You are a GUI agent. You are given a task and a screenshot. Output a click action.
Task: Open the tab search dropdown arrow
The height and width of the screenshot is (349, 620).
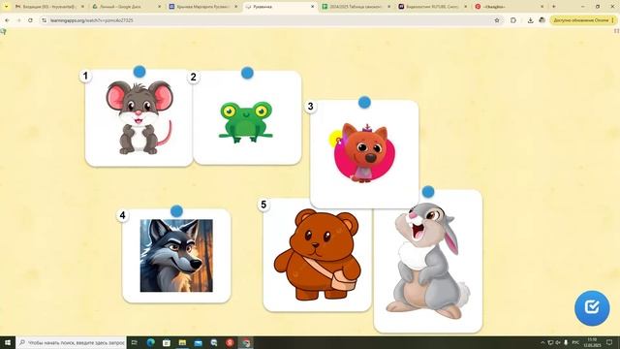pos(6,7)
